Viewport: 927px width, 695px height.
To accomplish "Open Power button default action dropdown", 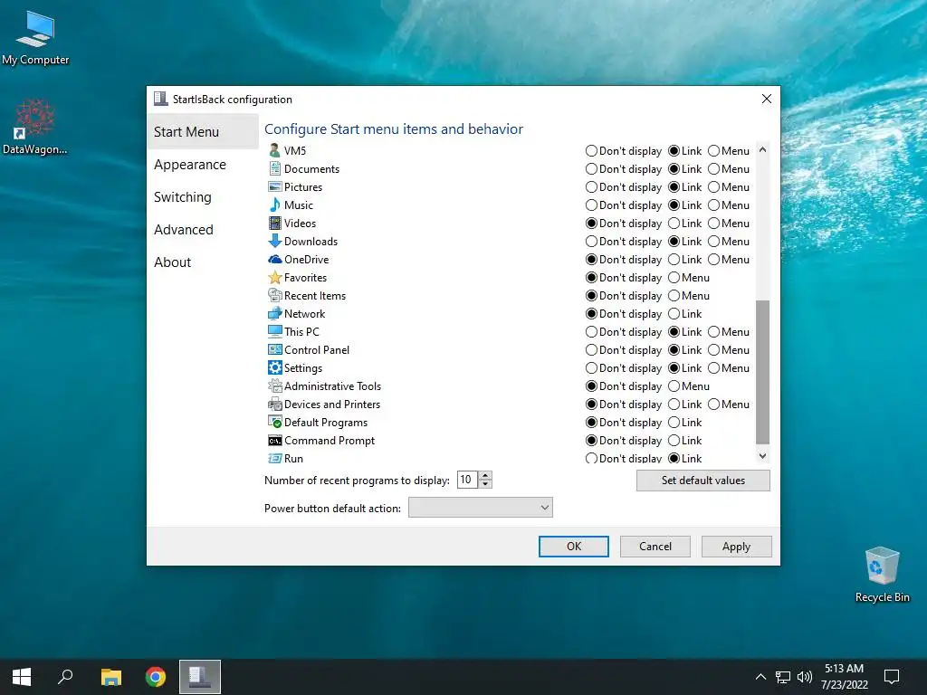I will pyautogui.click(x=480, y=508).
